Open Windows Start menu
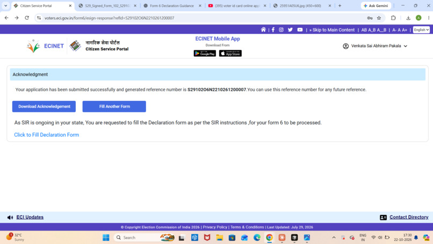 coord(106,238)
